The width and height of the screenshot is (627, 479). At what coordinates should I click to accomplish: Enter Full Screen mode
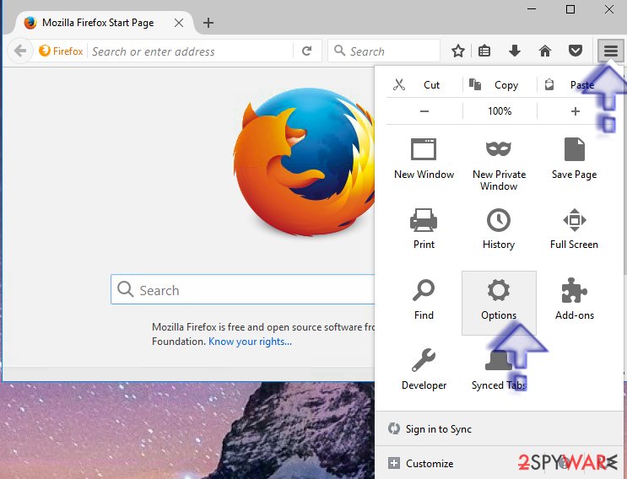click(574, 229)
